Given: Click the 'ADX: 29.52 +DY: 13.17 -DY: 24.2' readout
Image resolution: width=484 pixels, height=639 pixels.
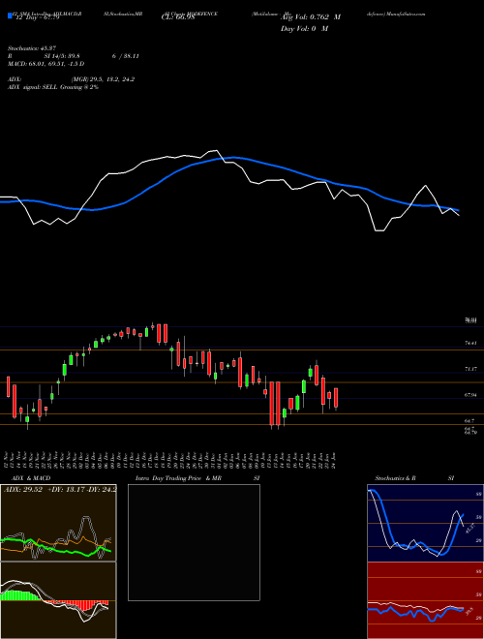Looking at the screenshot, I should click(x=59, y=489).
